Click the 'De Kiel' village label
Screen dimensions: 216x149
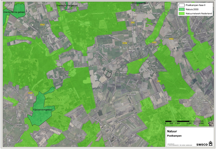click(108, 130)
